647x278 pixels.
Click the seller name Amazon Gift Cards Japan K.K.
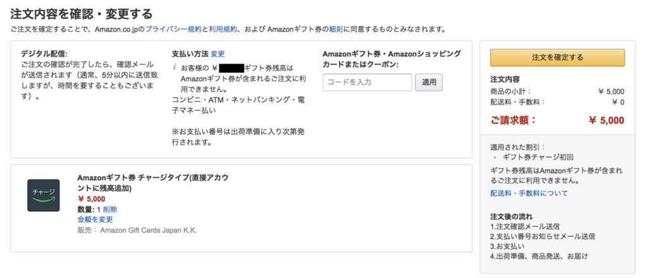tap(148, 230)
